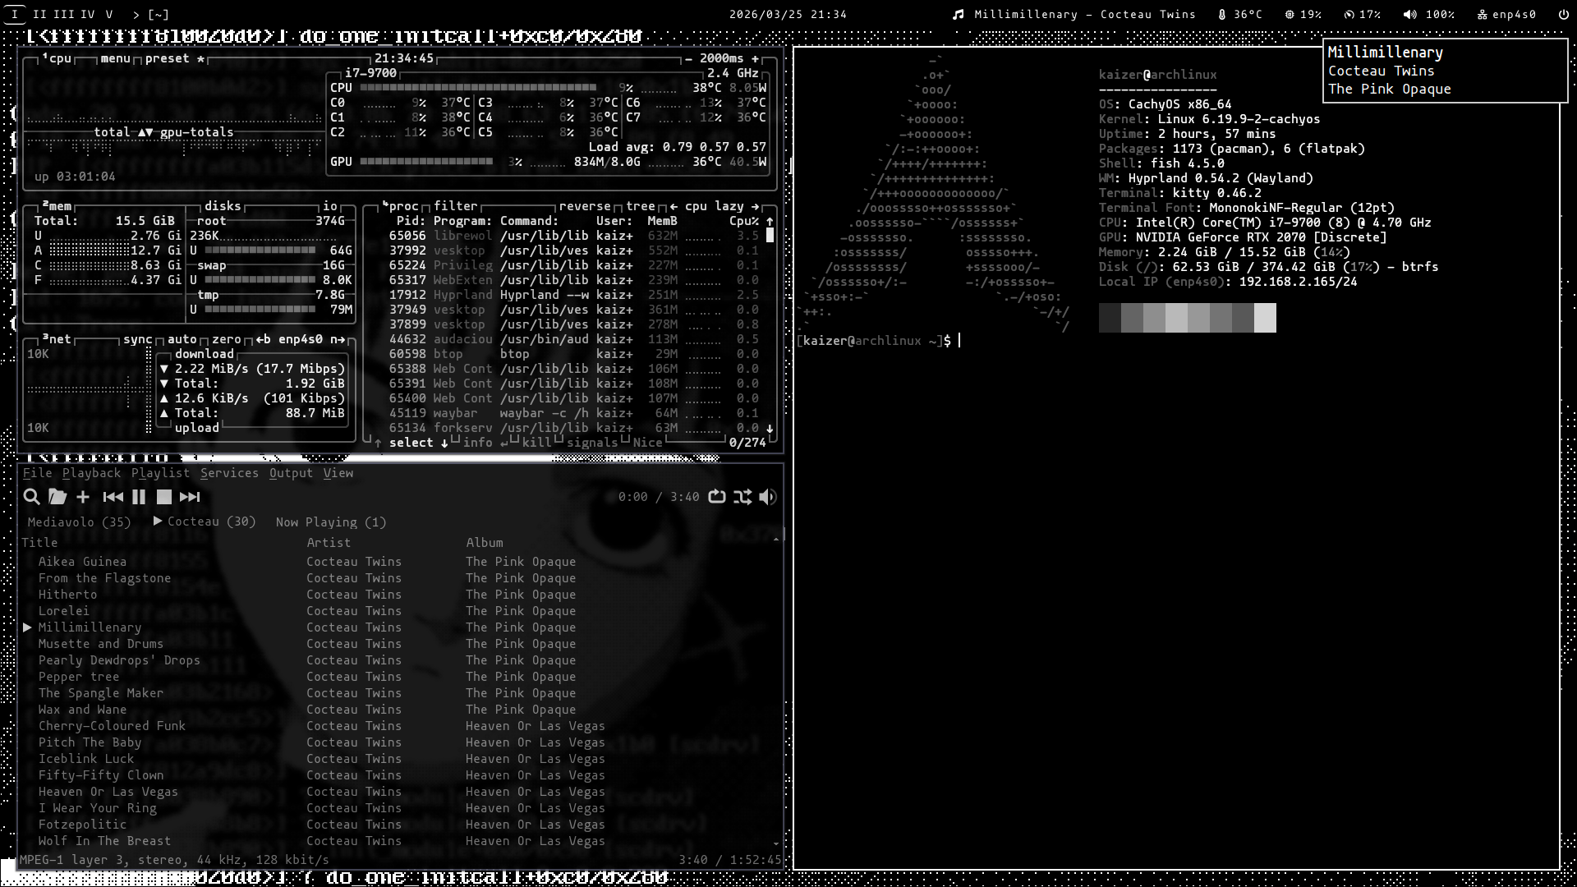Toggle the btop process tree view
Viewport: 1577px width, 887px height.
click(x=640, y=206)
